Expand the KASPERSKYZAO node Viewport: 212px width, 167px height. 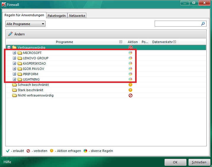click(x=14, y=63)
